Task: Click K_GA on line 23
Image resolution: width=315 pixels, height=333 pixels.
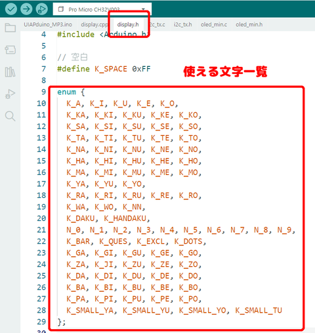Action: 76,253
